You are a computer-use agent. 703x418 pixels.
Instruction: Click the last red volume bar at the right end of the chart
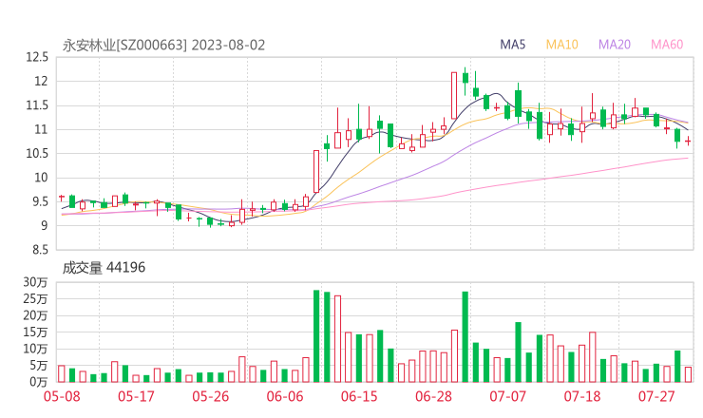tap(688, 374)
